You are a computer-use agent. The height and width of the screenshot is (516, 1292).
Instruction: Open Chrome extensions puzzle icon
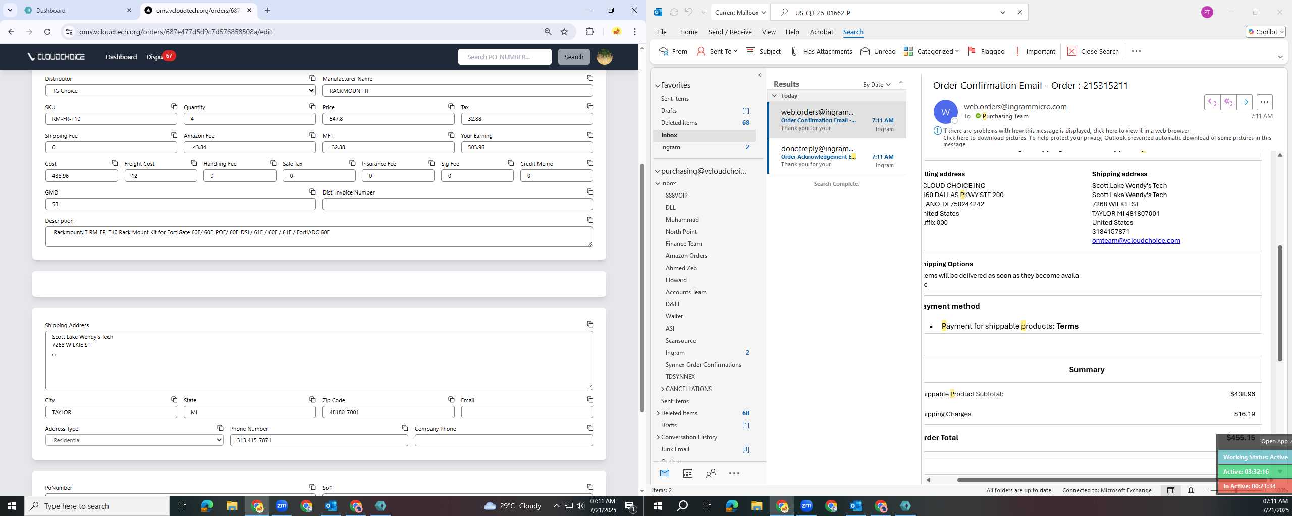point(589,32)
